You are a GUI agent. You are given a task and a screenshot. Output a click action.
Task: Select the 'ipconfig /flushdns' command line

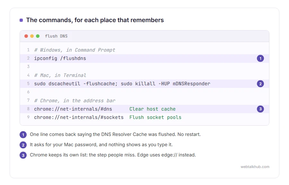(x=144, y=58)
